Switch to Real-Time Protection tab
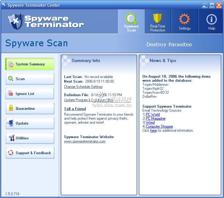This screenshot has width=224, height=198. click(x=158, y=22)
